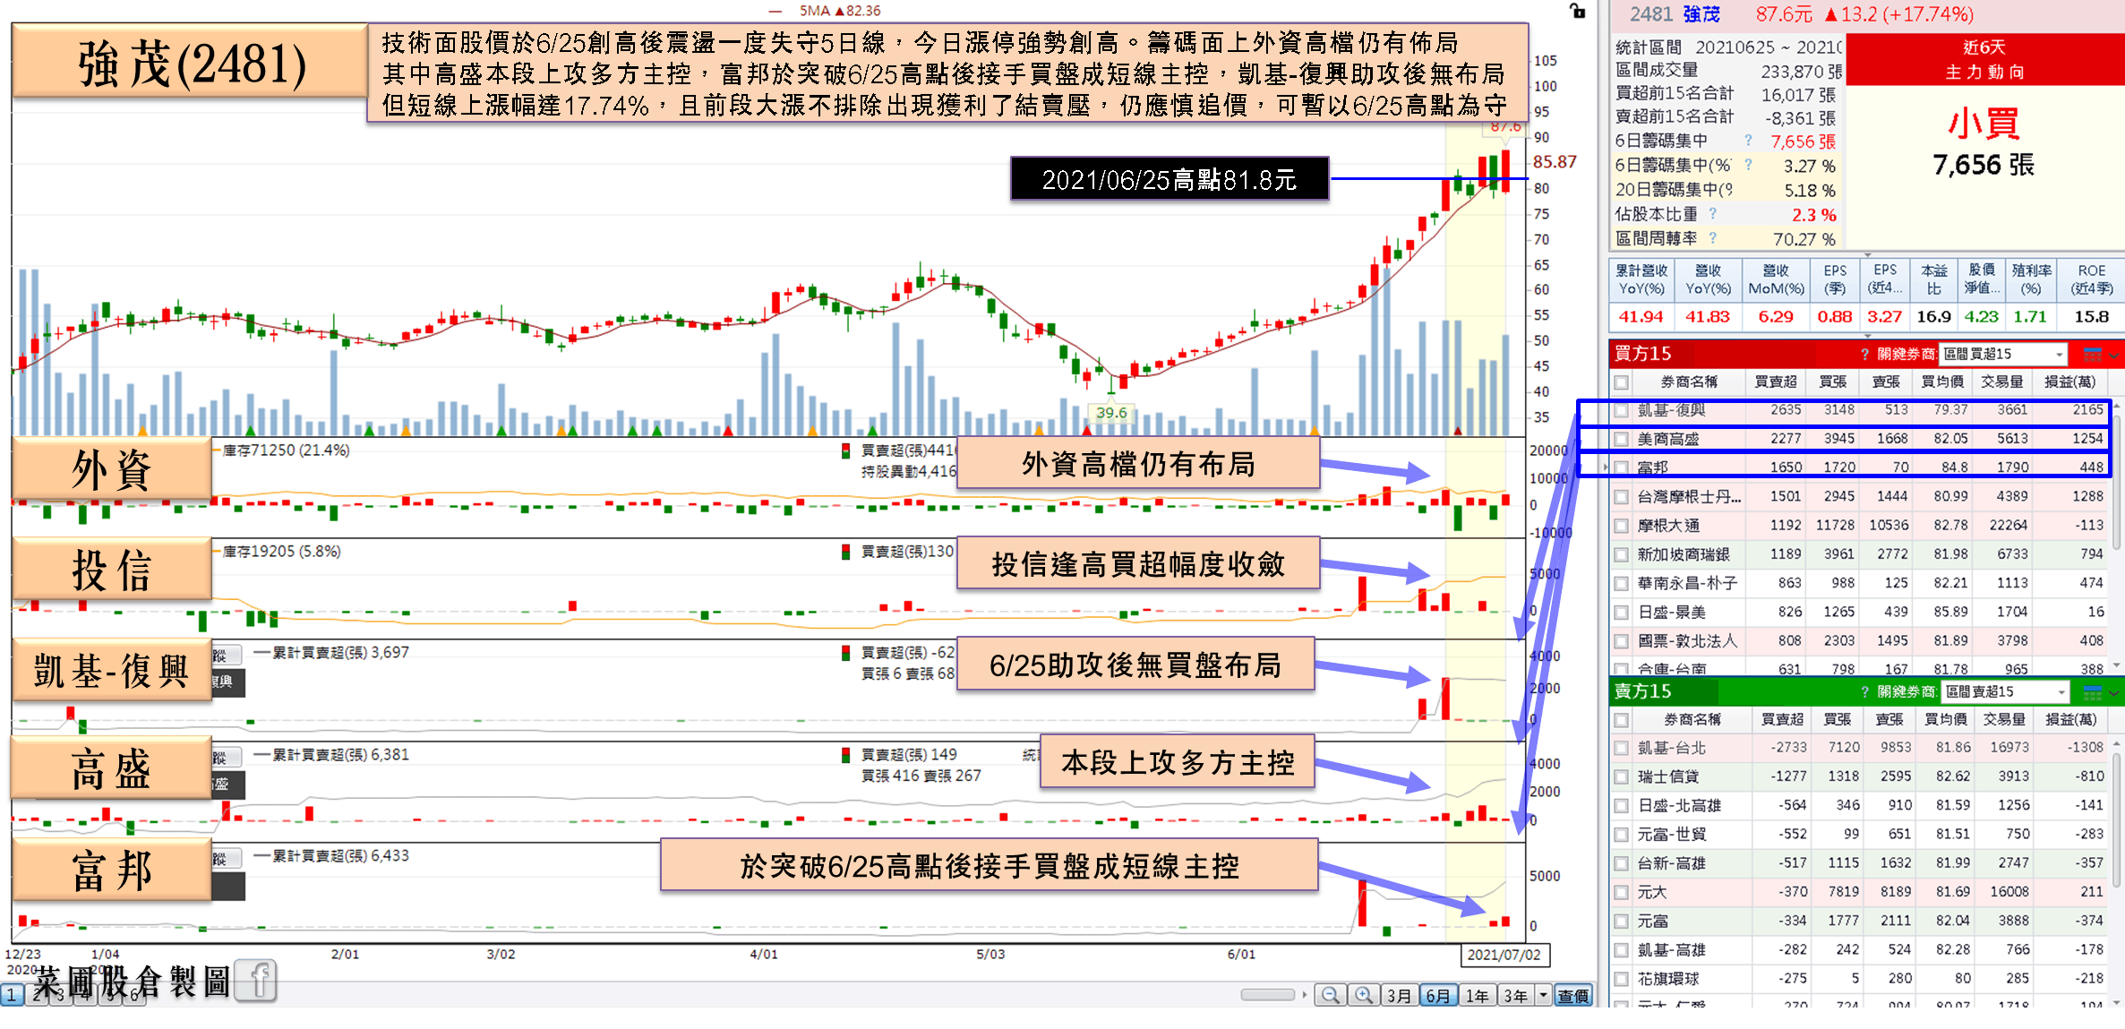This screenshot has width=2125, height=1029.
Task: Sort by 損益(萬) column in buyer table
Action: (2069, 382)
